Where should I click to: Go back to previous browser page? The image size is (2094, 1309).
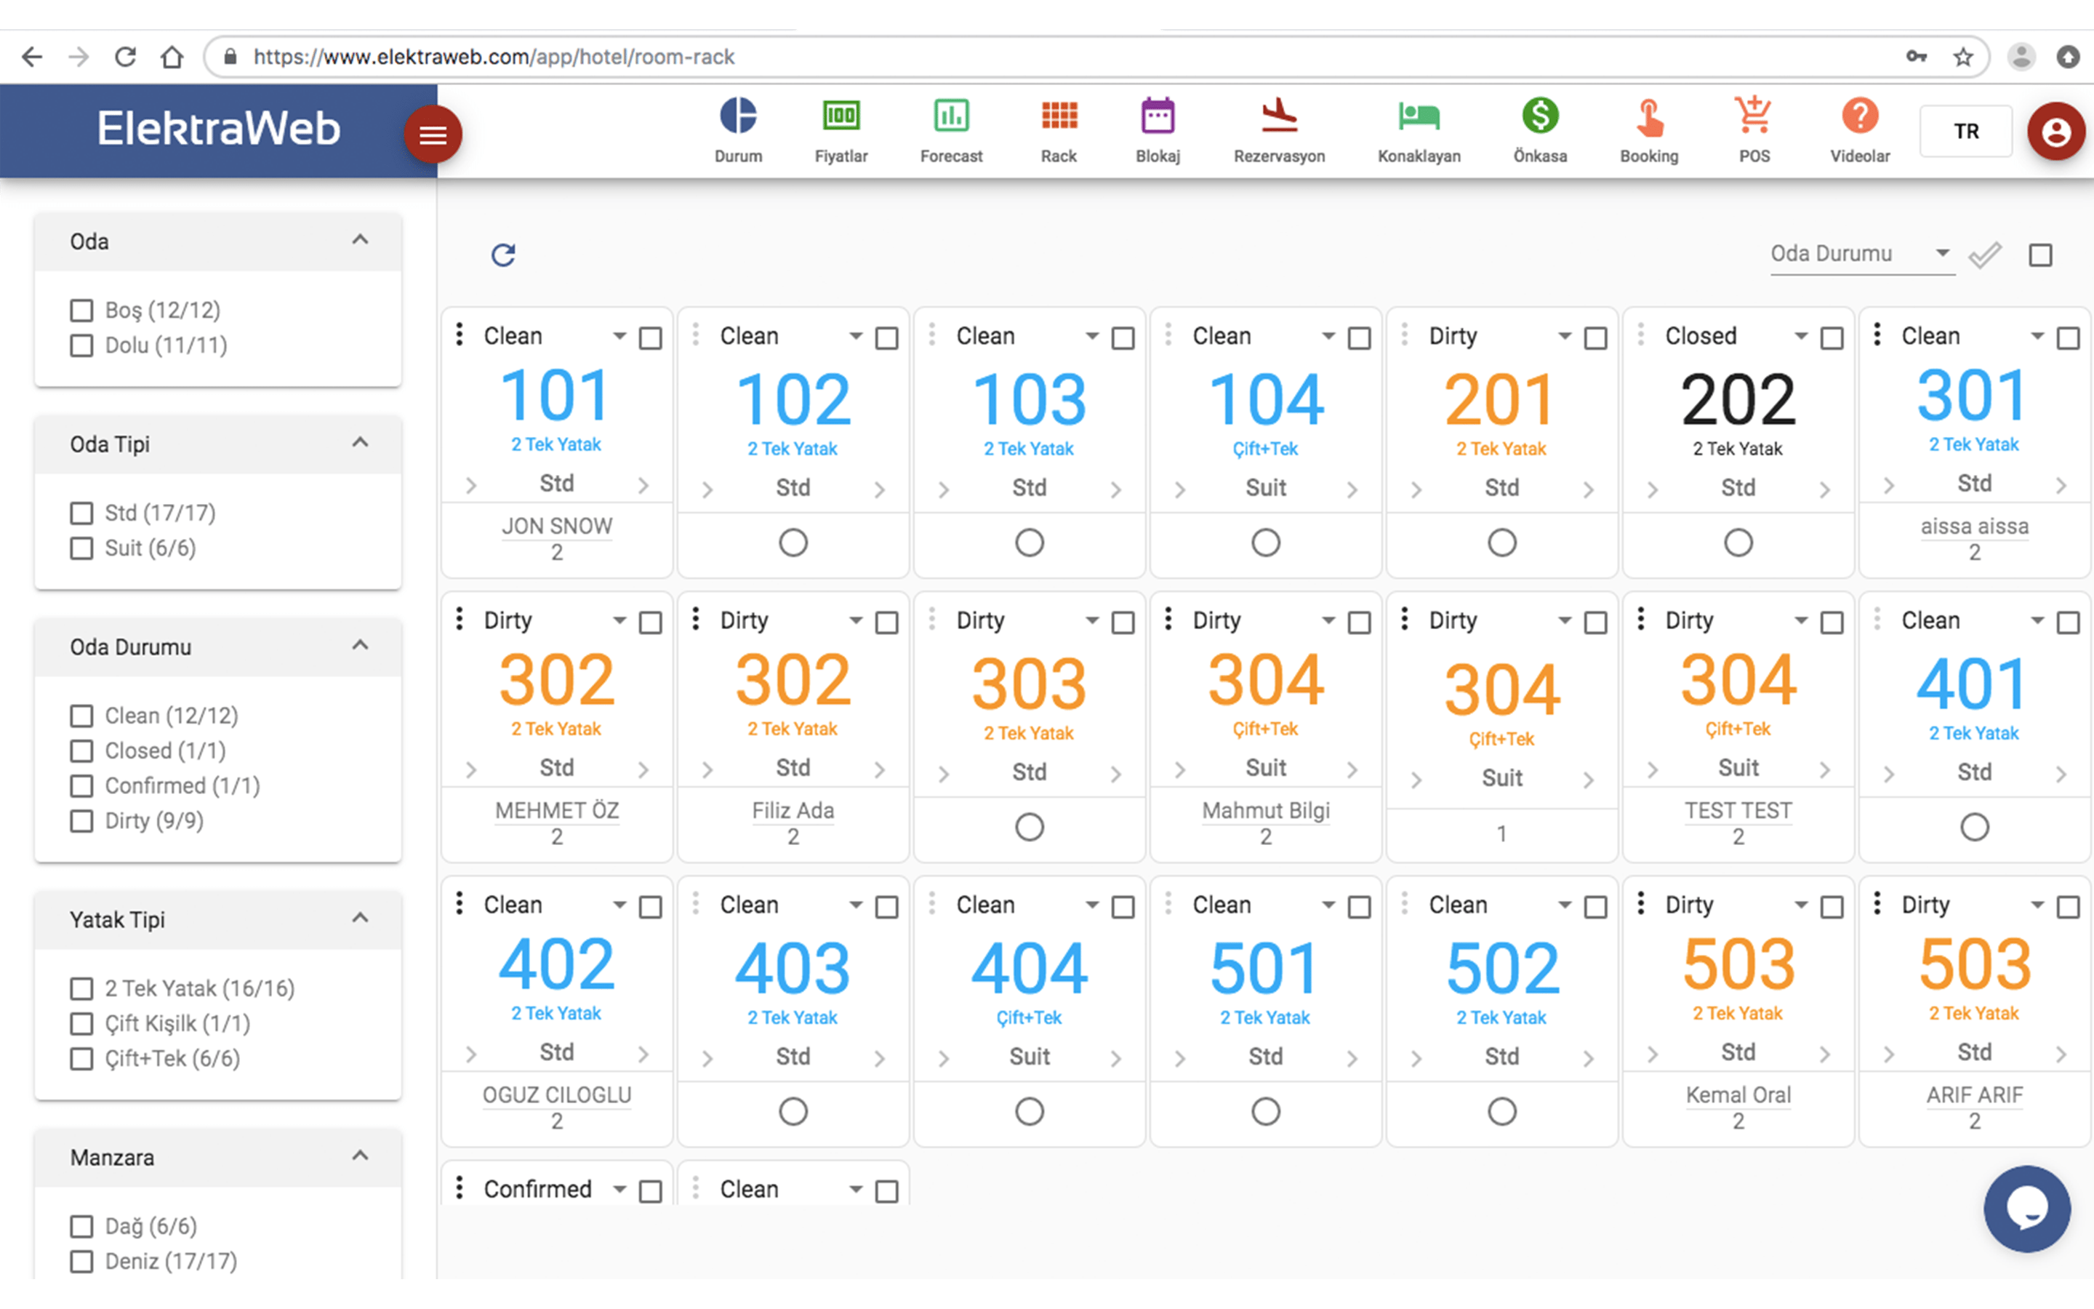point(32,57)
